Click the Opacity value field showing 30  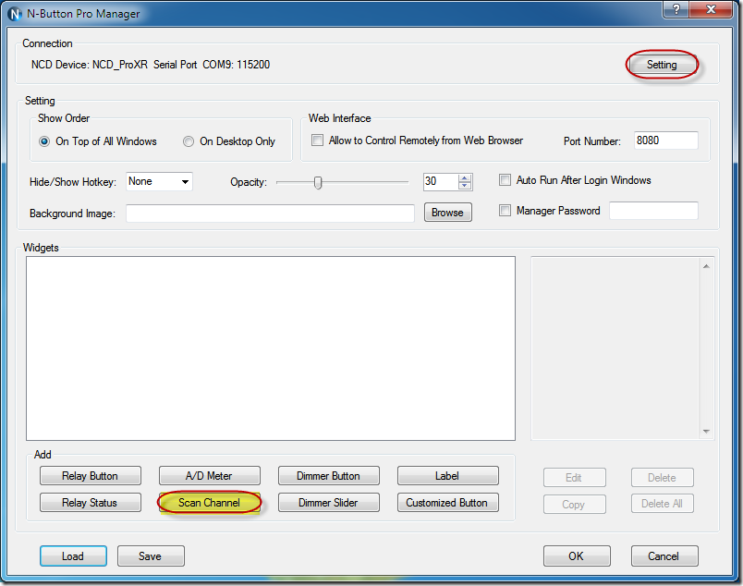[x=441, y=181]
